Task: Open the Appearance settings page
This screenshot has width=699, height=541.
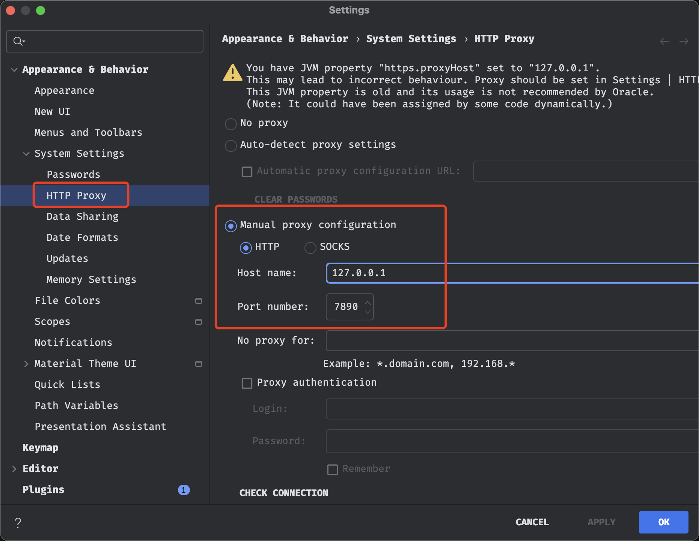Action: [65, 91]
